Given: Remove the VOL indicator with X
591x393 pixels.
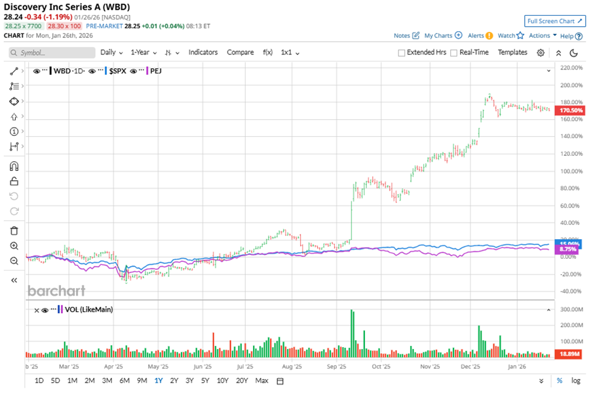Looking at the screenshot, I should pos(37,310).
